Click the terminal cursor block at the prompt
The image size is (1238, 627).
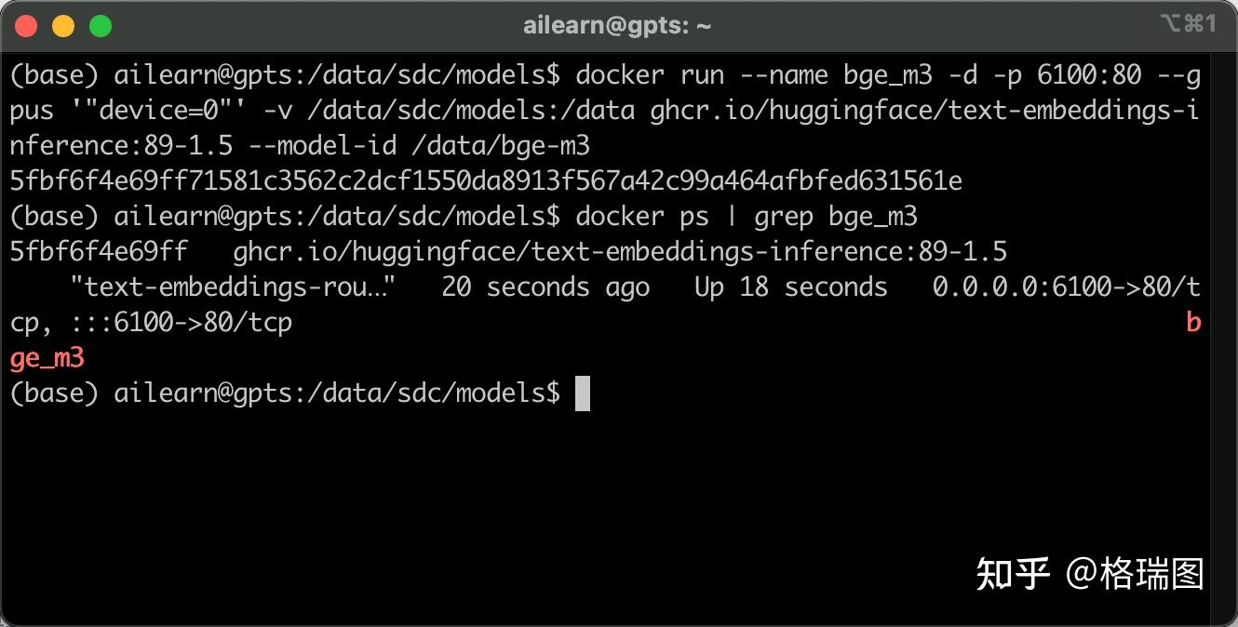[583, 394]
